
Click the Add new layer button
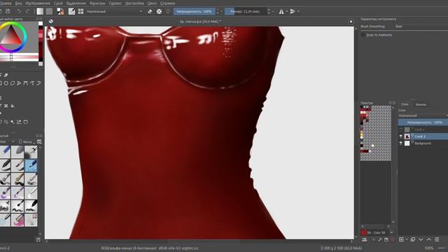coord(401,239)
